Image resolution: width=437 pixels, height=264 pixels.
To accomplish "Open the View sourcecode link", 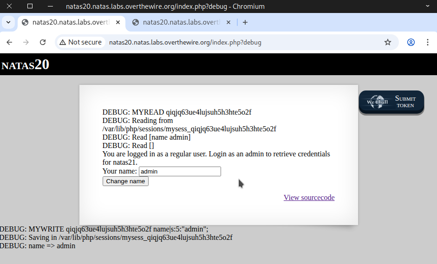I will pos(309,198).
